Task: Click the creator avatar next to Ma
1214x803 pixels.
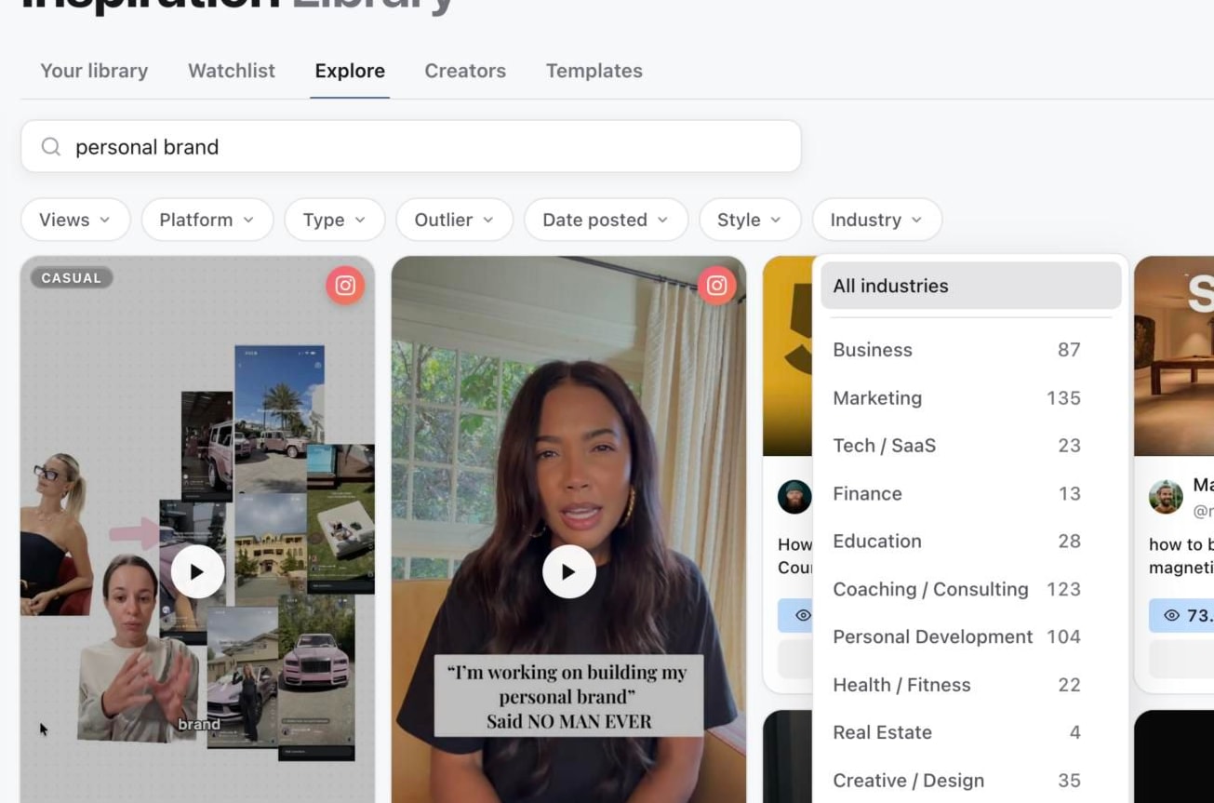Action: [1166, 497]
